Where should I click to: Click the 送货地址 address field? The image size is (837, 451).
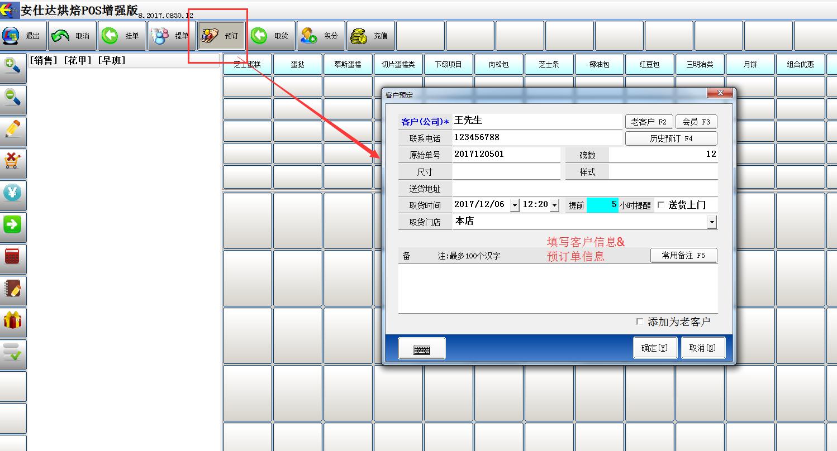(585, 189)
